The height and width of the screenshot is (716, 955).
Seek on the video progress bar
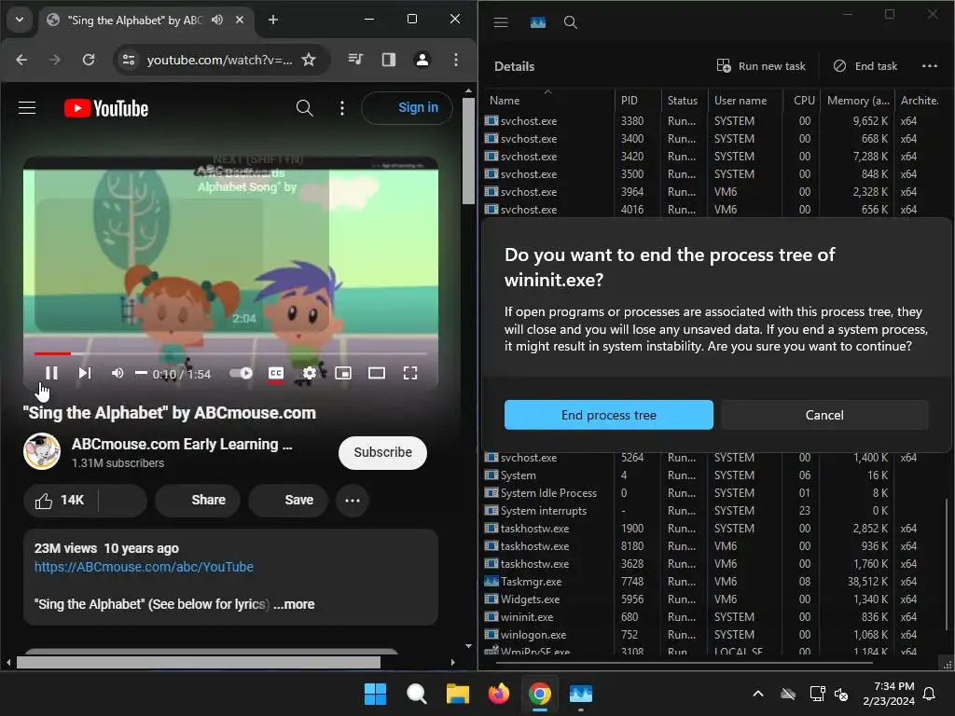[230, 353]
